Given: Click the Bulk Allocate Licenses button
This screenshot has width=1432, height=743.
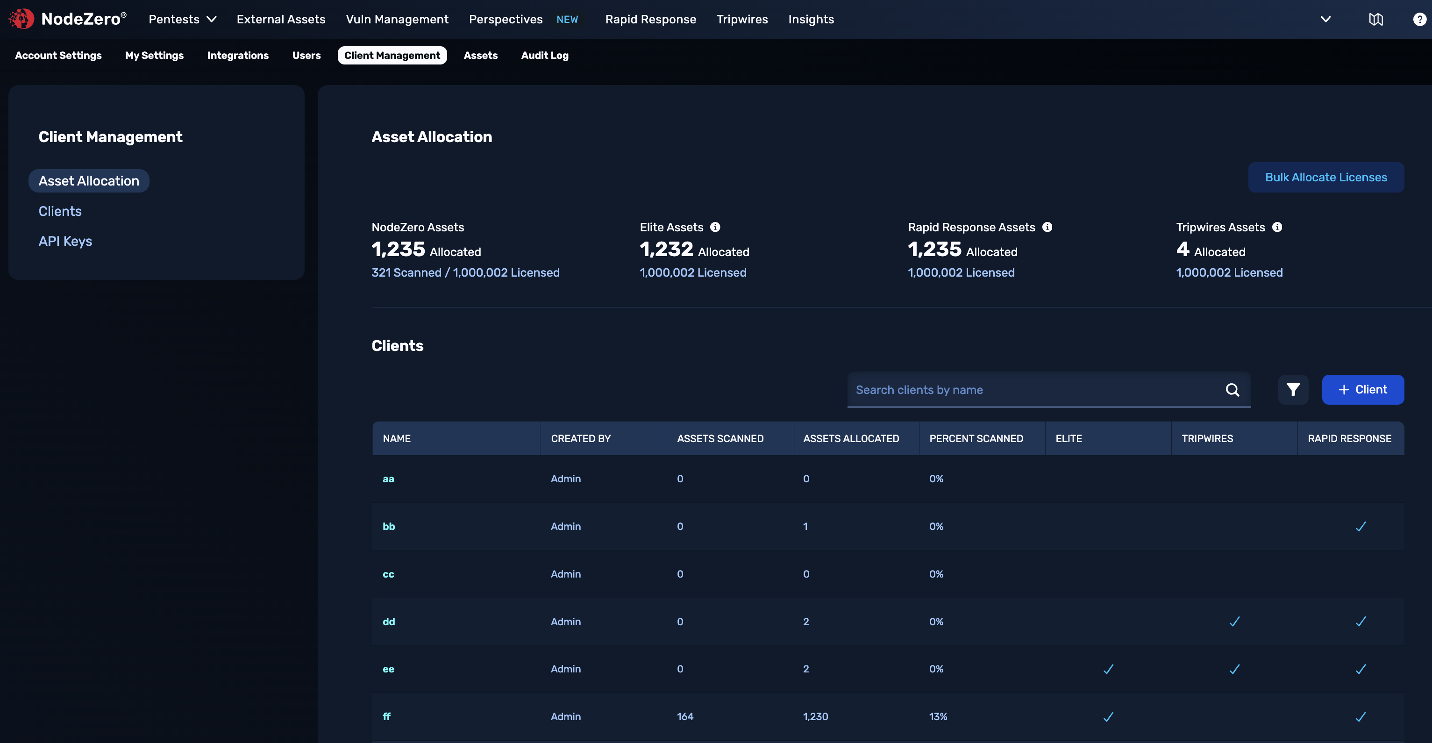Looking at the screenshot, I should (1326, 177).
